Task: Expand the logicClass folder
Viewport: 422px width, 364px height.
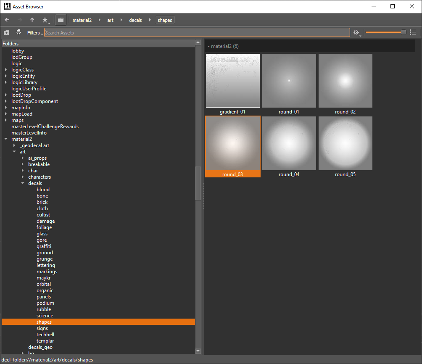Action: (6, 70)
